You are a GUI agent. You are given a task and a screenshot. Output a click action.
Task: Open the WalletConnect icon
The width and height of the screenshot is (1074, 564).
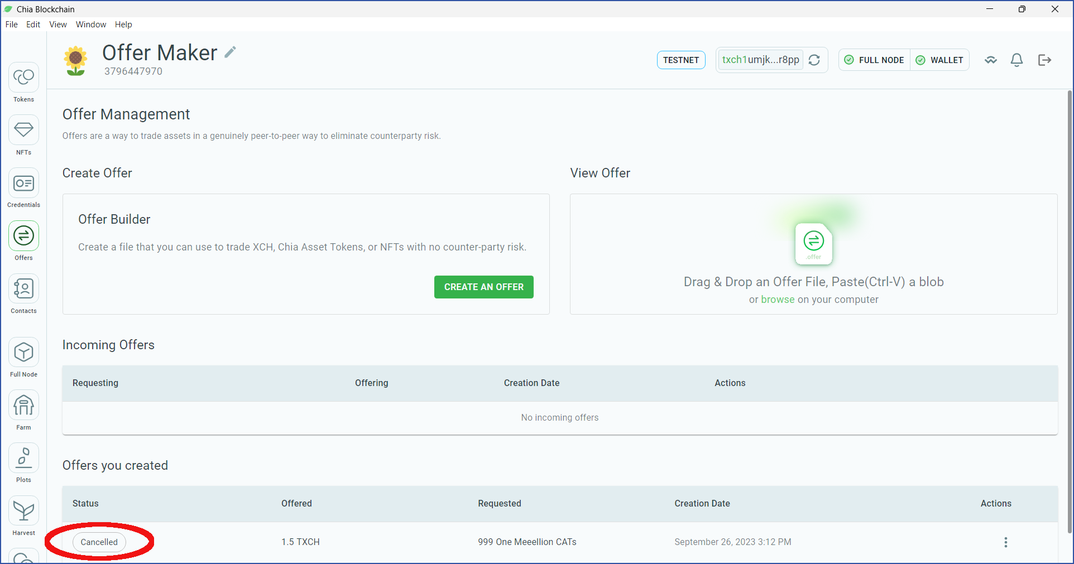point(991,60)
